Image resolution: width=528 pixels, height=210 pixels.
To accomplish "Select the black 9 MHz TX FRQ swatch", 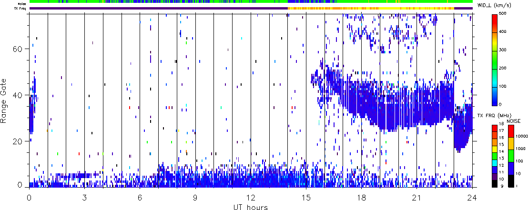I will coord(496,184).
